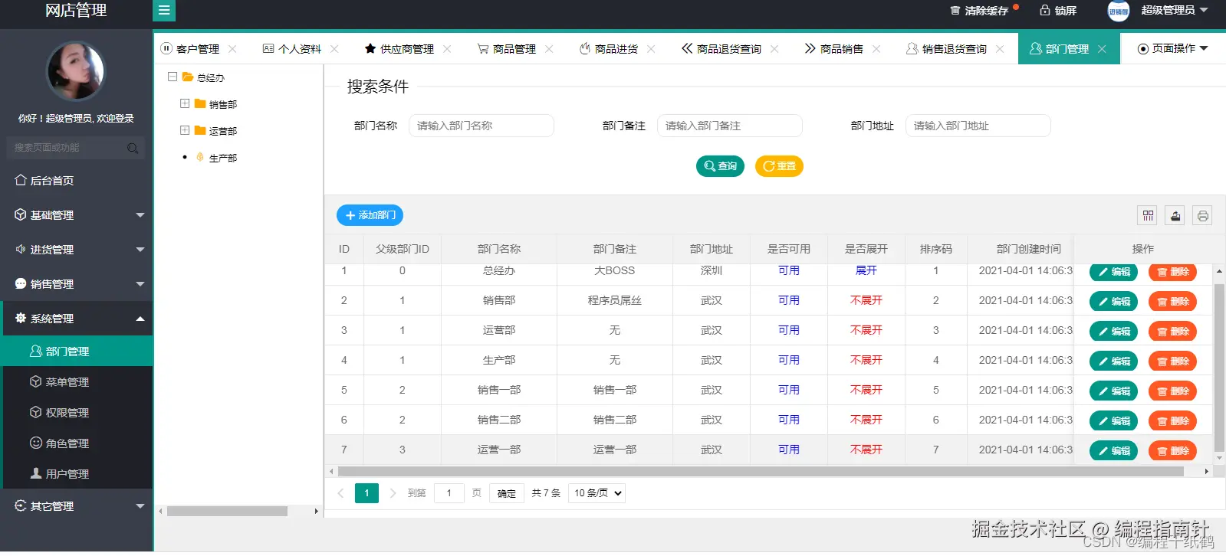Select 生产部 in department tree
1226x556 pixels.
click(x=223, y=158)
